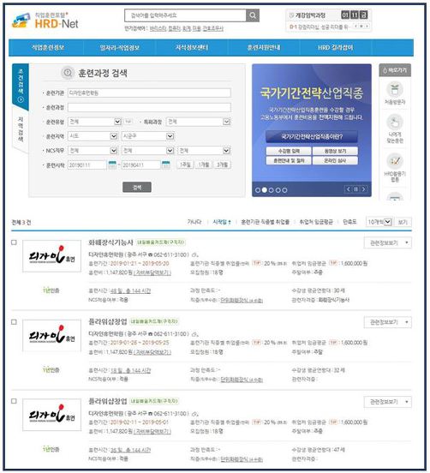Click the 1년인증 badge under first result logo
Screen dimensions: 430x473
coord(51,290)
